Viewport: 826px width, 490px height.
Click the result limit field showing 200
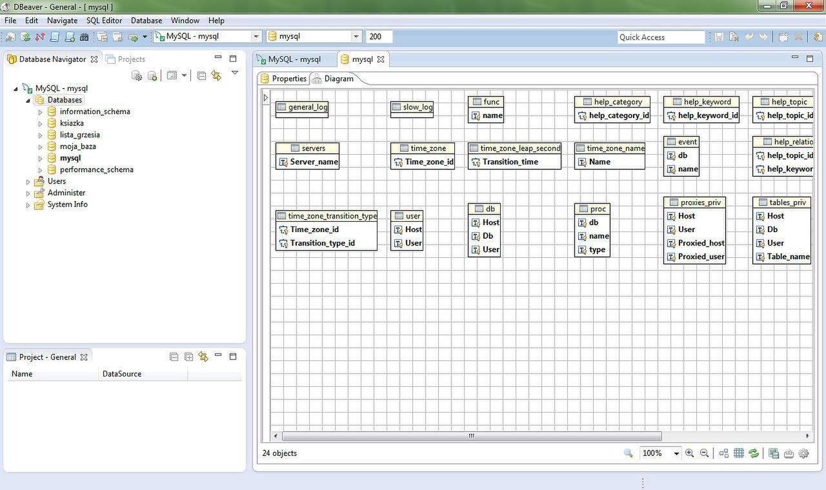pyautogui.click(x=379, y=37)
